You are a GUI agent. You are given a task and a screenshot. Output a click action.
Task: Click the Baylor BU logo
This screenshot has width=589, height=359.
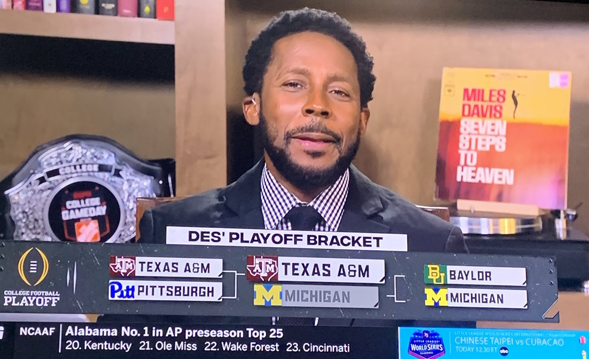(x=435, y=274)
